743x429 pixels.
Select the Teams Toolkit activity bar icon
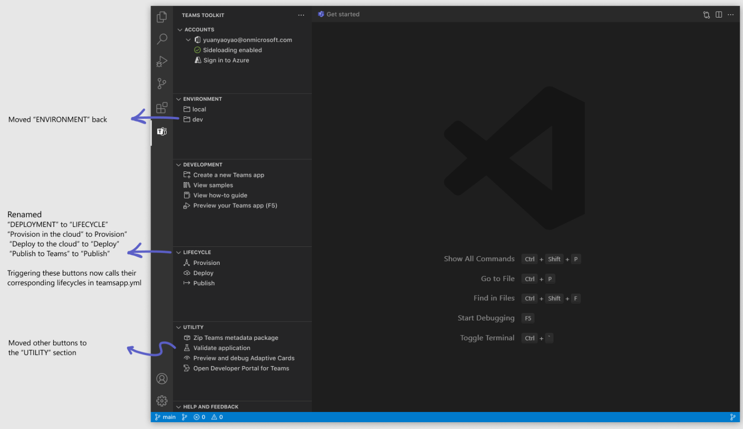tap(162, 131)
